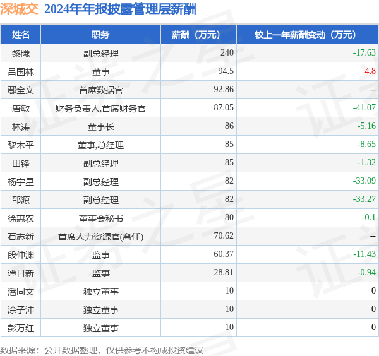Click the change value -0.1
Viewport: 379px width, 356px height.
click(x=369, y=218)
